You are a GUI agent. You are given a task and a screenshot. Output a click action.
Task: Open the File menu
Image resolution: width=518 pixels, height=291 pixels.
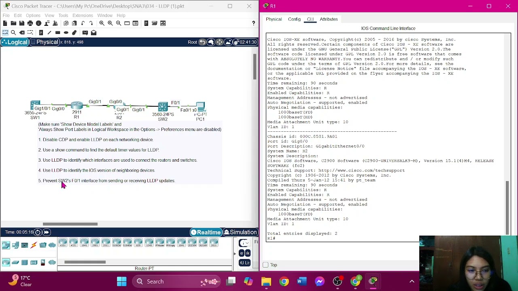(x=6, y=15)
